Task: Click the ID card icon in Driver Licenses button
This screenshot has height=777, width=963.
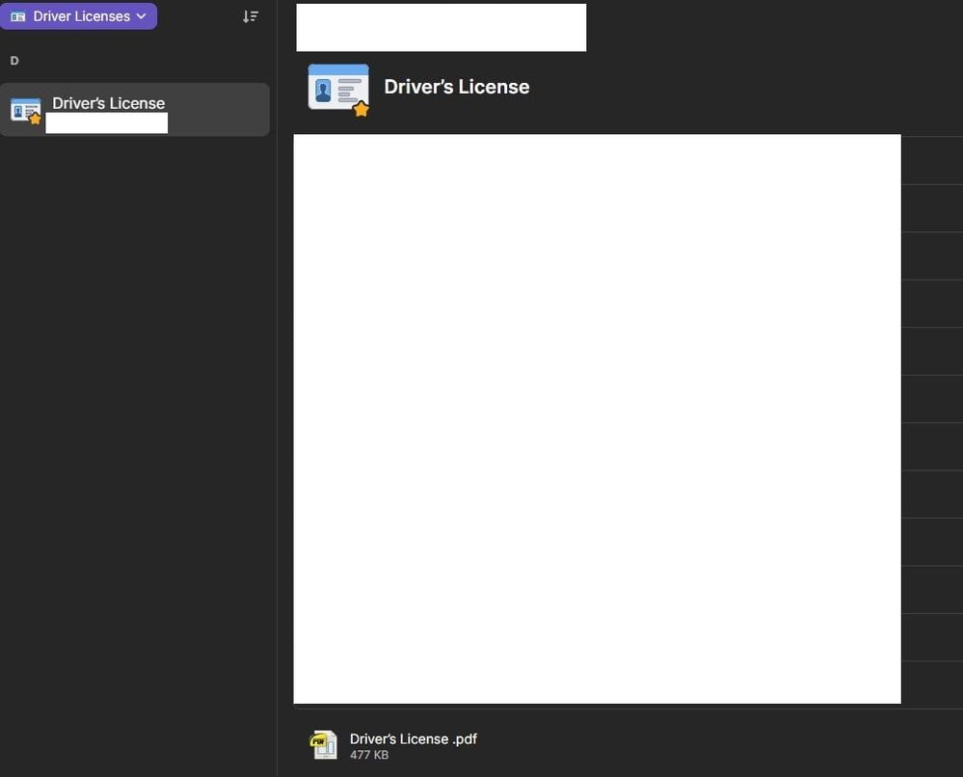Action: (x=18, y=16)
